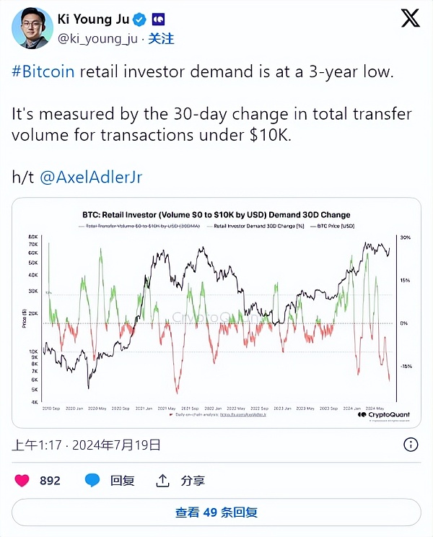
Task: Click the X logo in top corner
Action: pos(410,19)
